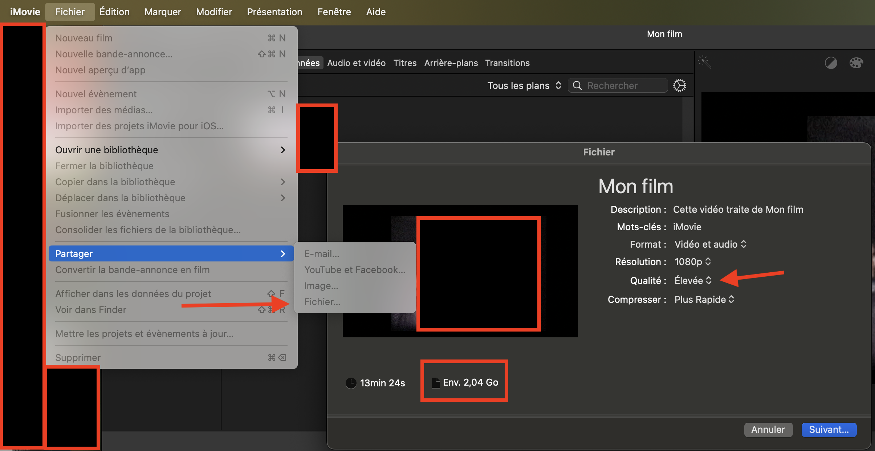This screenshot has width=875, height=451.
Task: Click the clock duration icon
Action: pyautogui.click(x=351, y=383)
